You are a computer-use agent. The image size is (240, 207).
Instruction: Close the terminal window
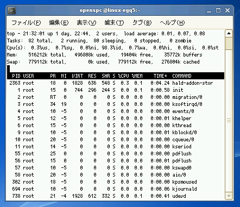pos(228,10)
